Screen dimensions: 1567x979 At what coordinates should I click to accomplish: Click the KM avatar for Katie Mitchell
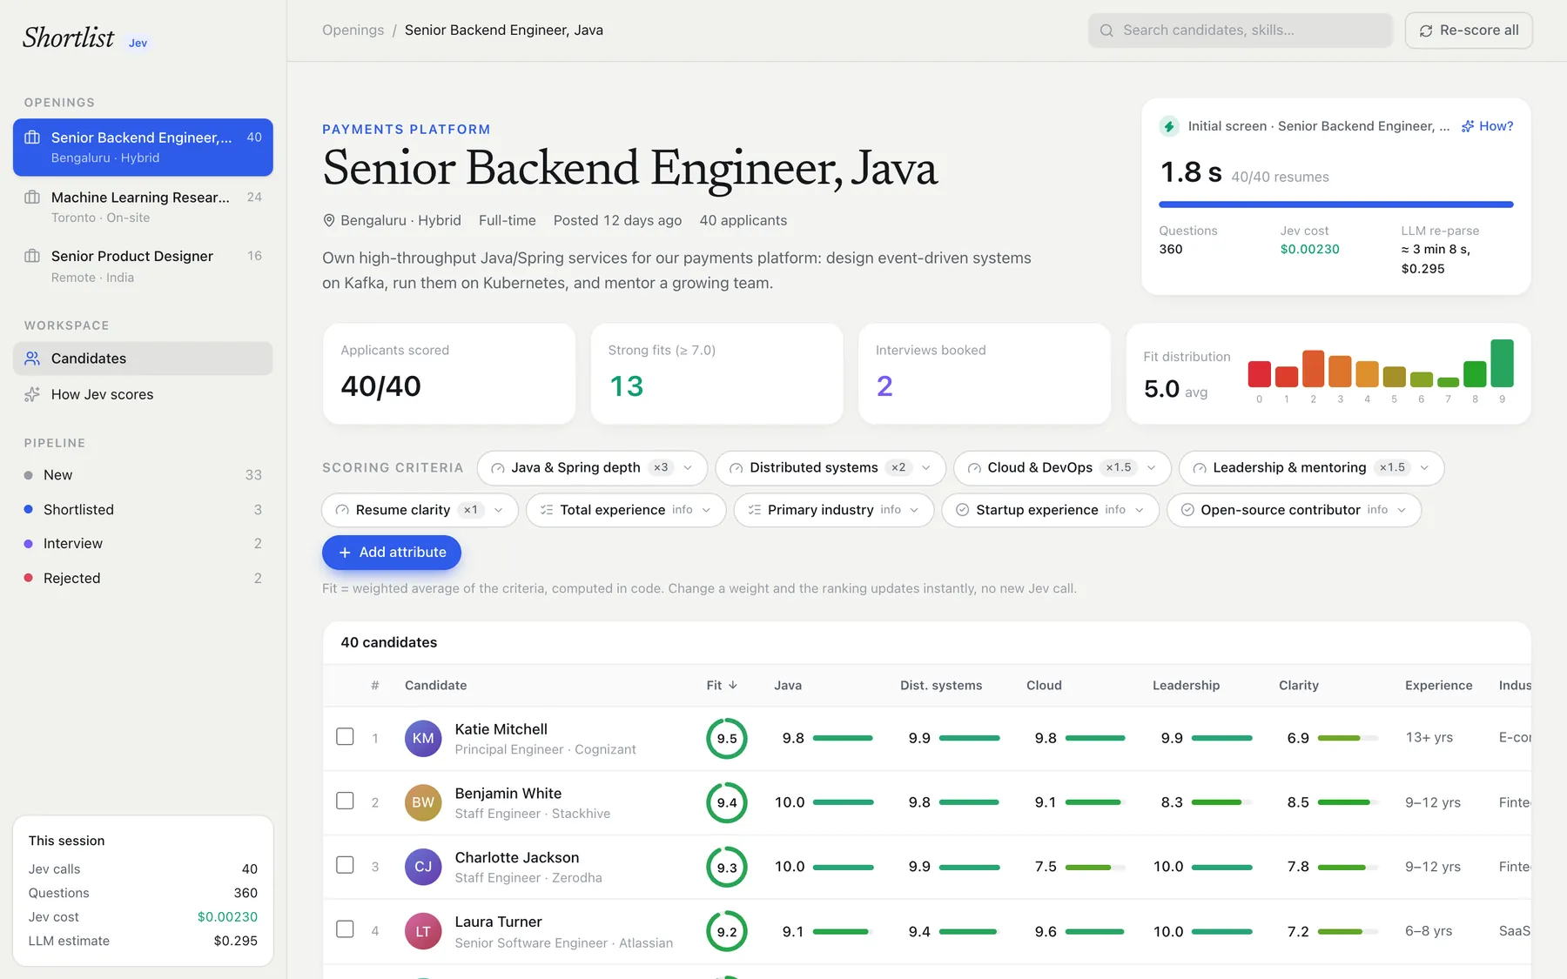[423, 738]
